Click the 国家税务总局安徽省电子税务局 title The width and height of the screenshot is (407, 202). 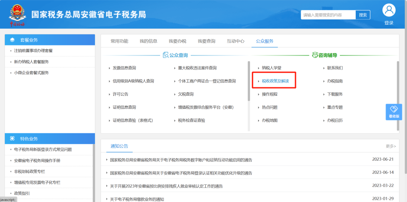coord(89,15)
